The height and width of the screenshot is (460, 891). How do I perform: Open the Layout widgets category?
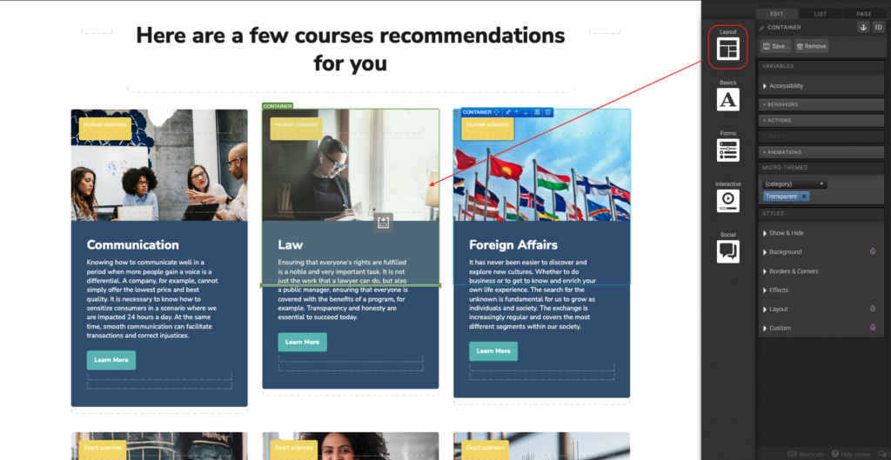pyautogui.click(x=727, y=50)
